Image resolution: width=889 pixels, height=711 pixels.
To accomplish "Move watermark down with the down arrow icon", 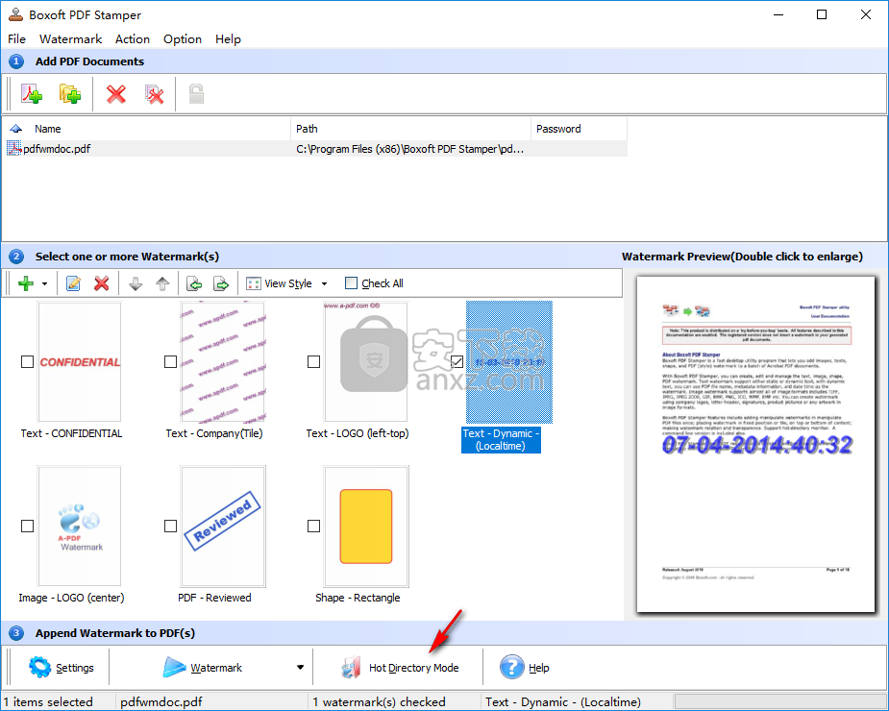I will click(136, 282).
